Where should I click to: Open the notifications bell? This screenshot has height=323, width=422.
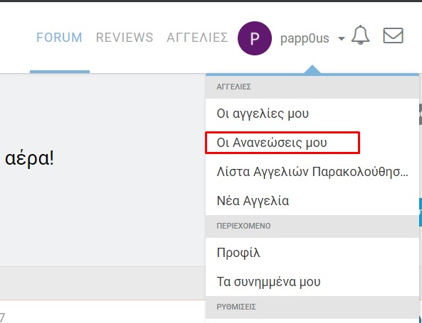coord(360,35)
